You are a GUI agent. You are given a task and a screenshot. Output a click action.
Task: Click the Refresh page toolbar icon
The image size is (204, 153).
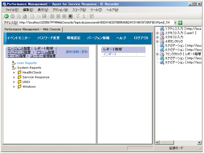point(25,16)
